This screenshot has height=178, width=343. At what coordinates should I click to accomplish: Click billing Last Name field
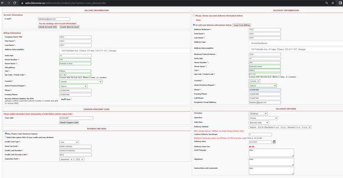[x=75, y=45]
